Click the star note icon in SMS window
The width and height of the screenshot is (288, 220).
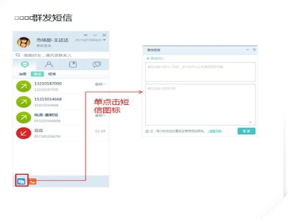tap(147, 131)
